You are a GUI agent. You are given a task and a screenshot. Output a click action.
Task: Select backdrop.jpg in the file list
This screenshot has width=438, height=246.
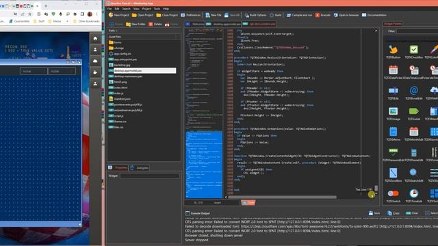tap(120, 65)
